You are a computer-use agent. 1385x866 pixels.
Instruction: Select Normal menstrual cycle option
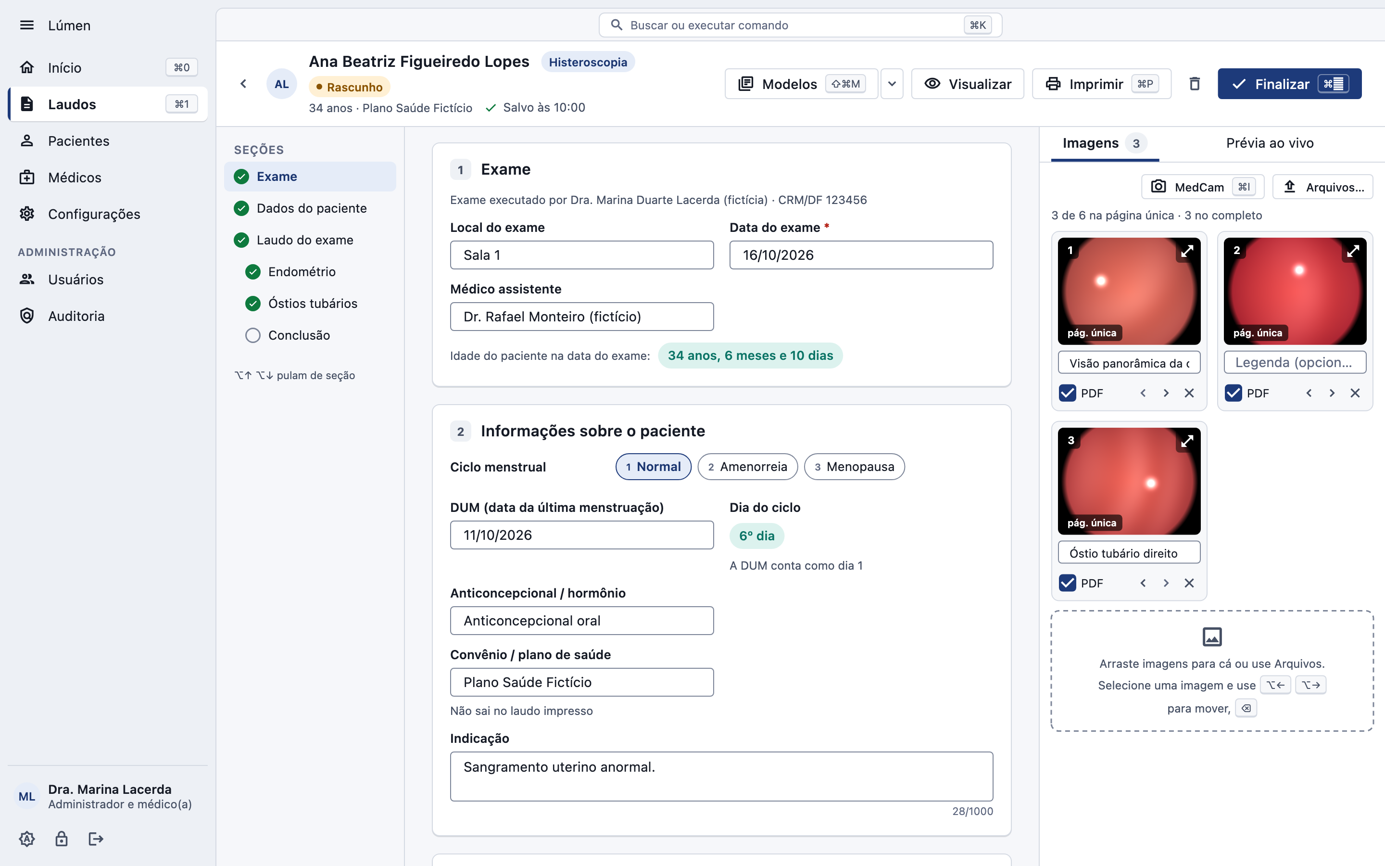pyautogui.click(x=653, y=467)
